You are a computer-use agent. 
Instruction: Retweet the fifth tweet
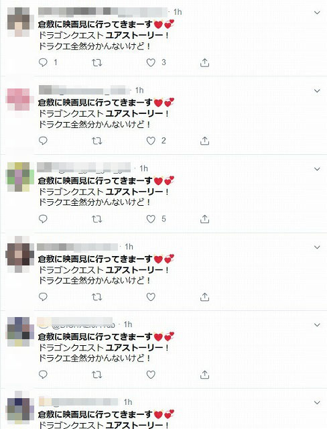click(x=96, y=375)
